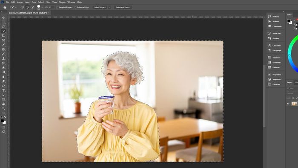
Task: Select the Rectangular Marquee tool
Action: 3,22
